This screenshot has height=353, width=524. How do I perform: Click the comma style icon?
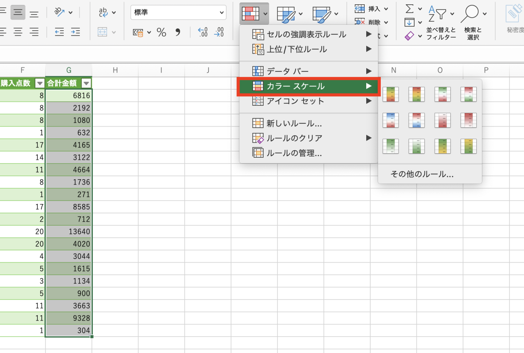click(178, 32)
